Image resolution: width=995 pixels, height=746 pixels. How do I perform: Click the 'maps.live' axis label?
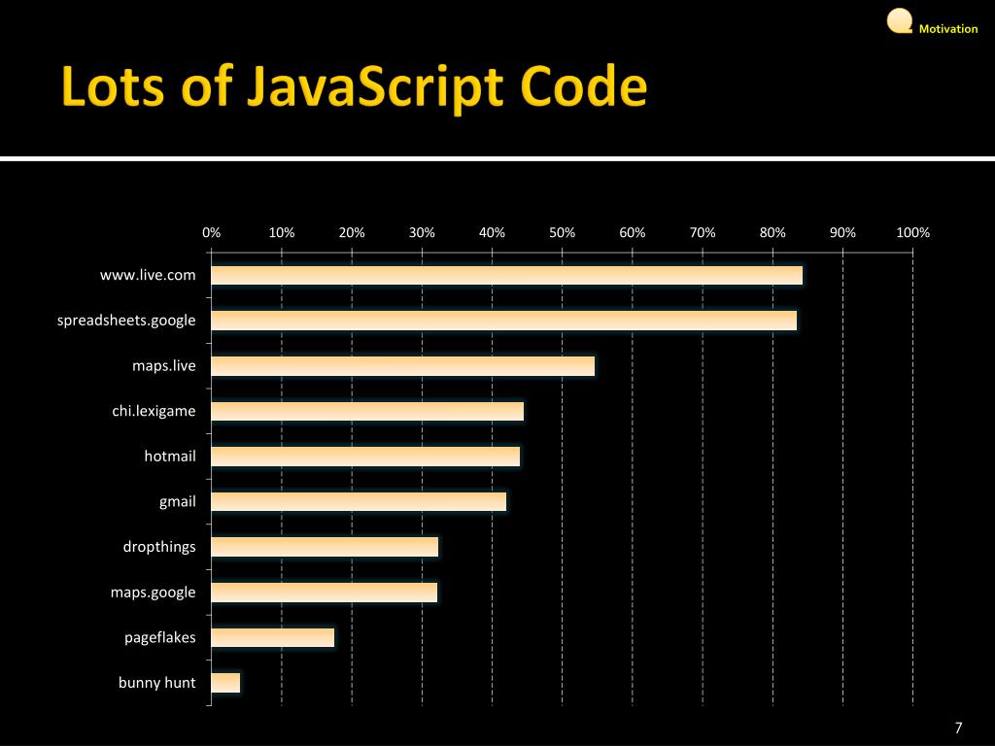163,366
